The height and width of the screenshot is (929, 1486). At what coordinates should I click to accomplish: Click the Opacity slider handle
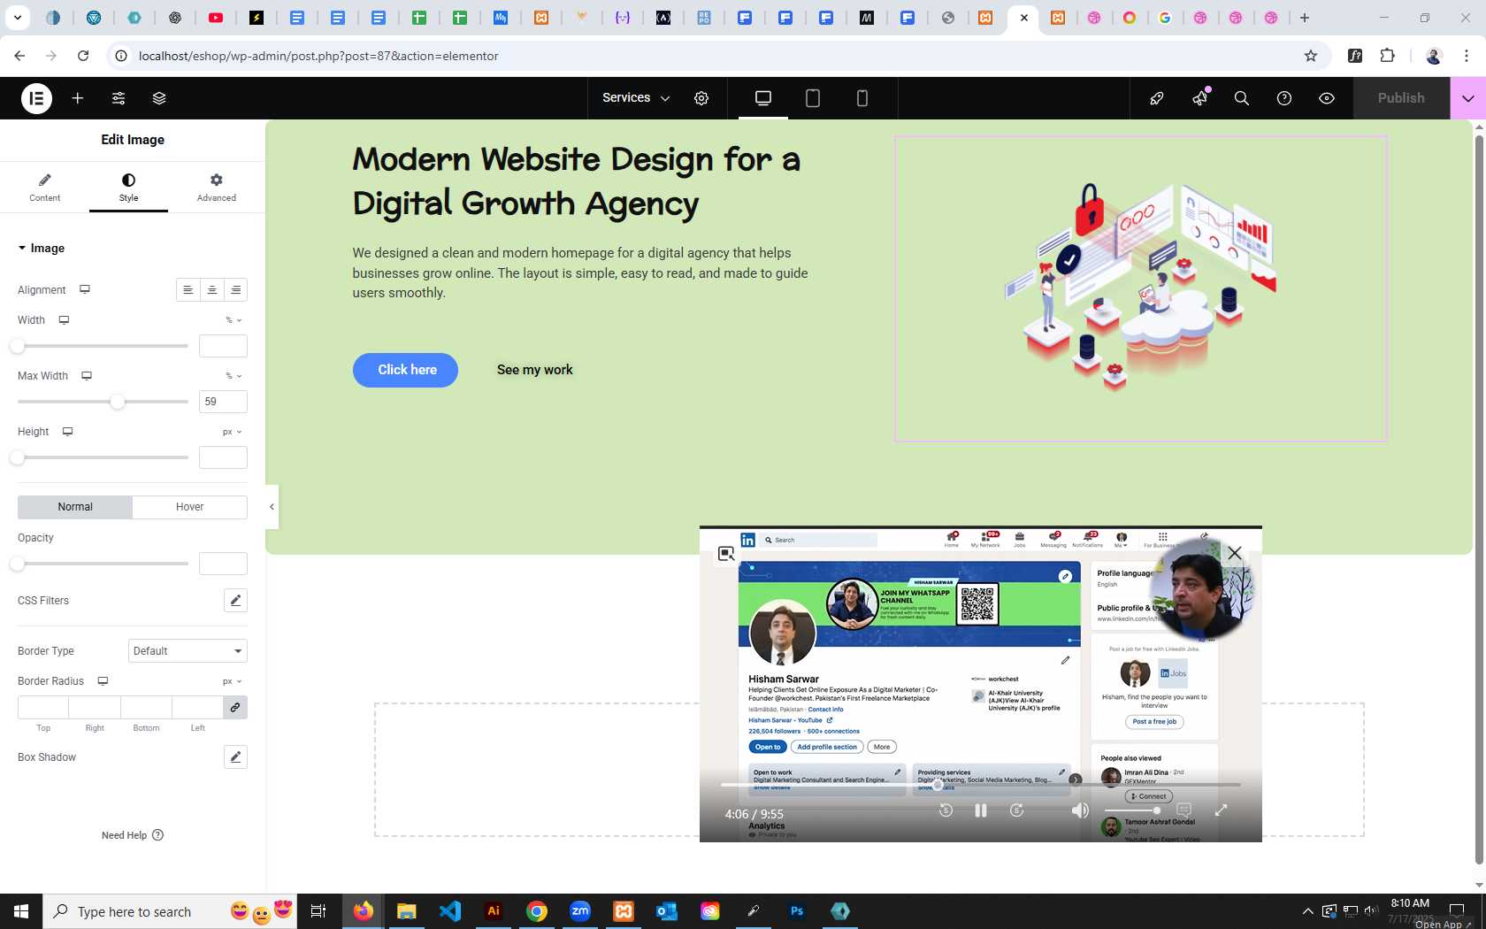tap(18, 564)
